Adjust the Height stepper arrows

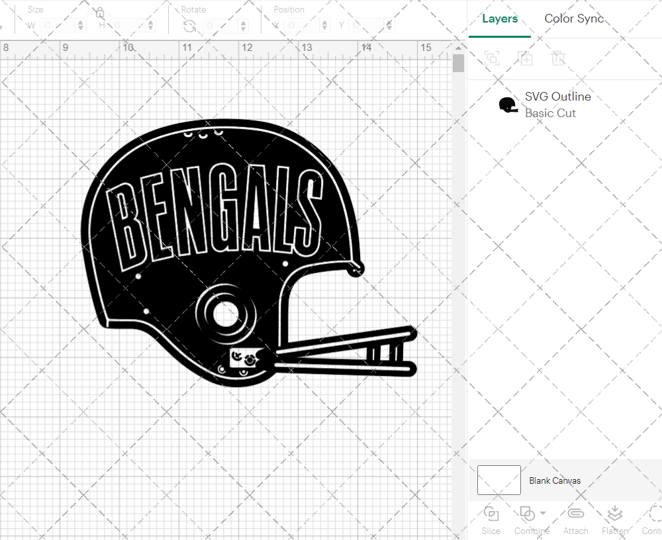(x=151, y=25)
